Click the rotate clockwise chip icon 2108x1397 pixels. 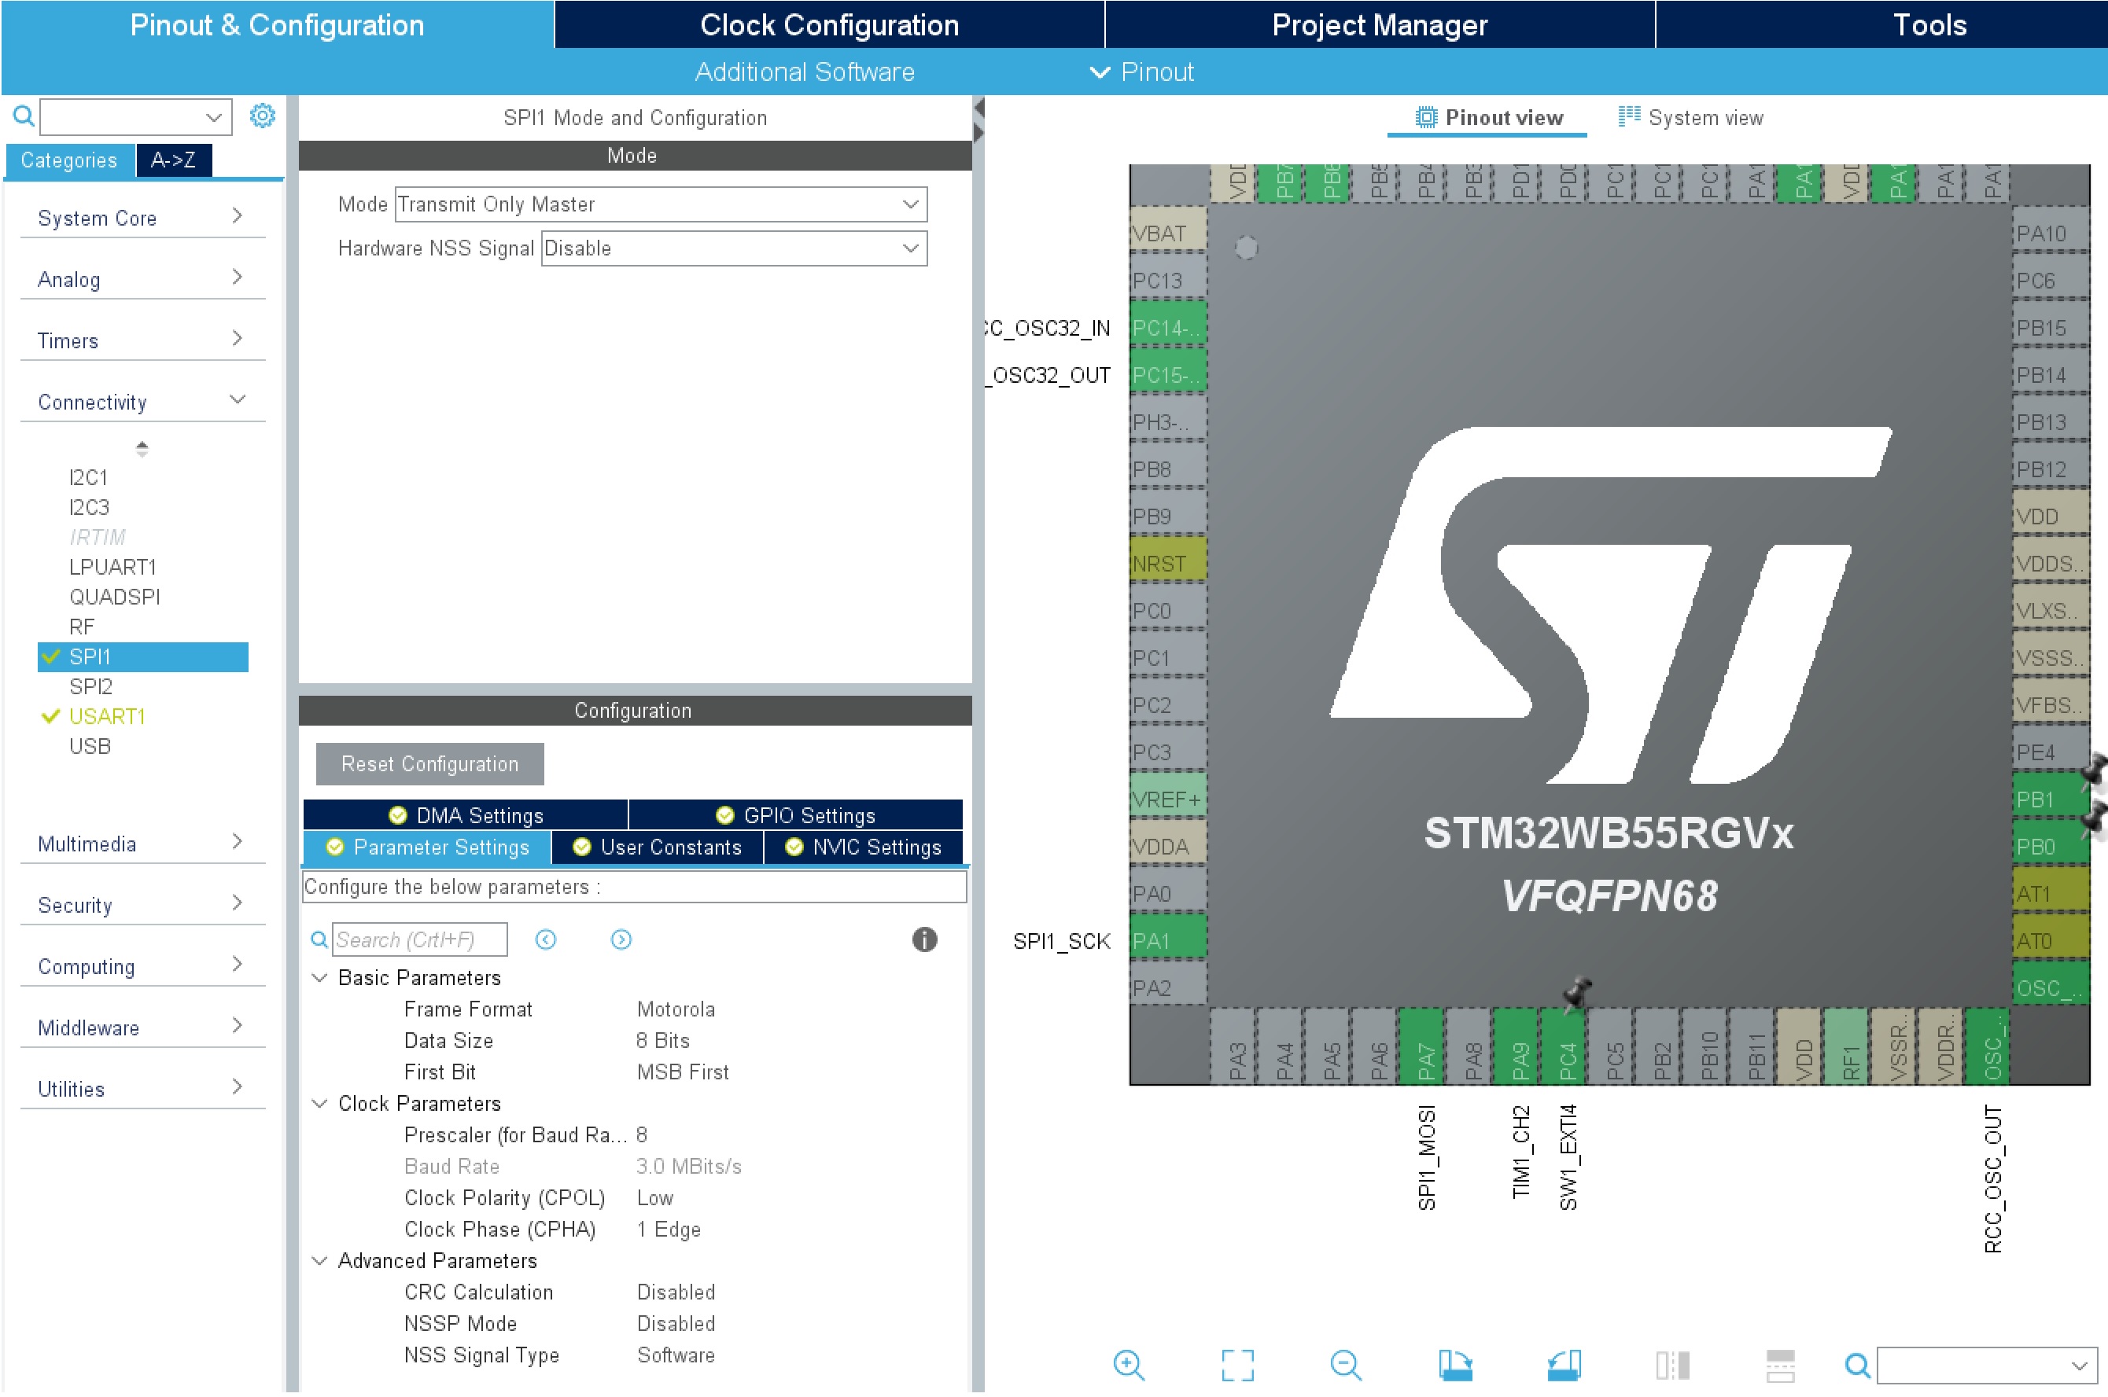tap(1454, 1364)
